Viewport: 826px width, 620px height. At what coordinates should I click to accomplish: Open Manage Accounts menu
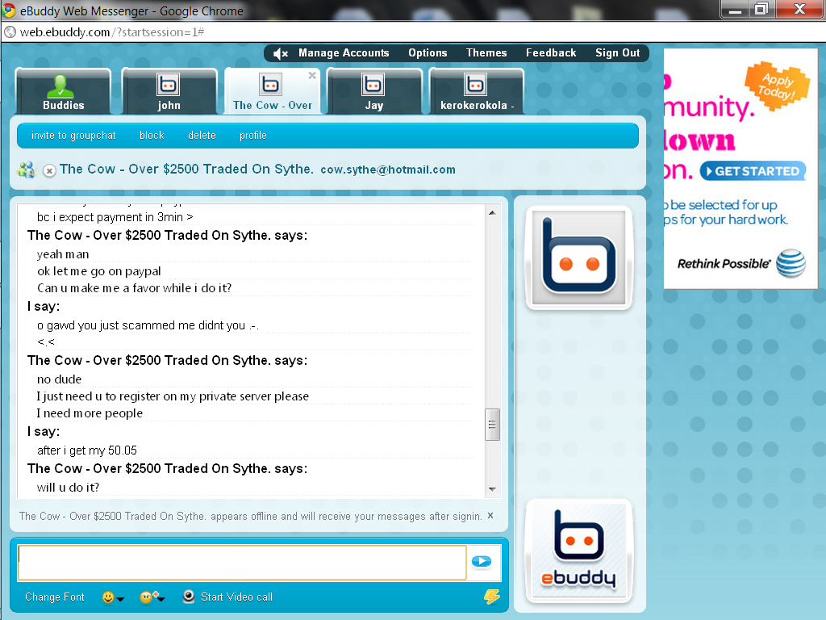pyautogui.click(x=344, y=52)
